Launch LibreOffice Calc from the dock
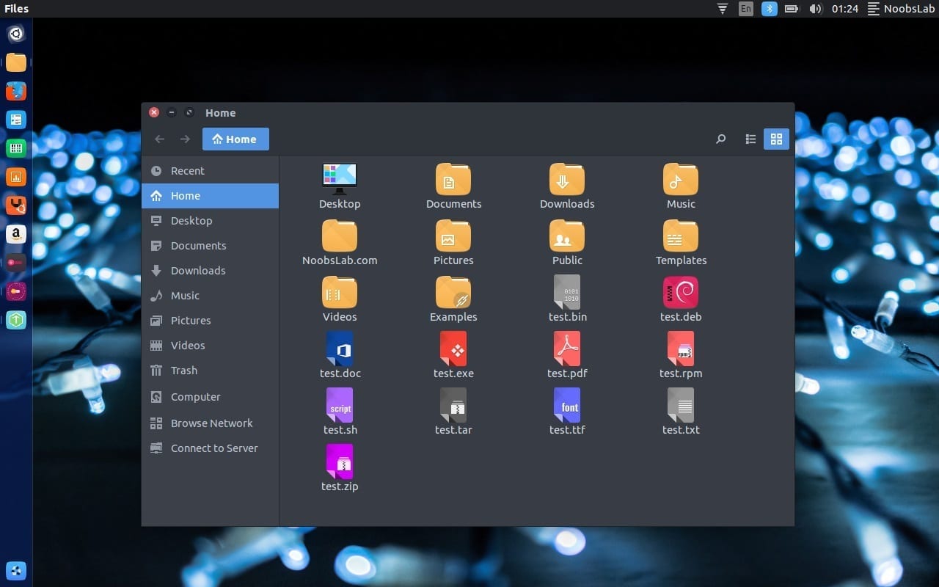 (x=16, y=148)
